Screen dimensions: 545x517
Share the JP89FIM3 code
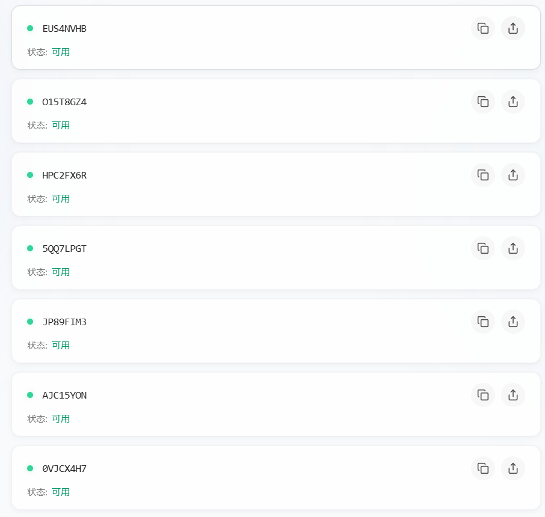(x=513, y=322)
